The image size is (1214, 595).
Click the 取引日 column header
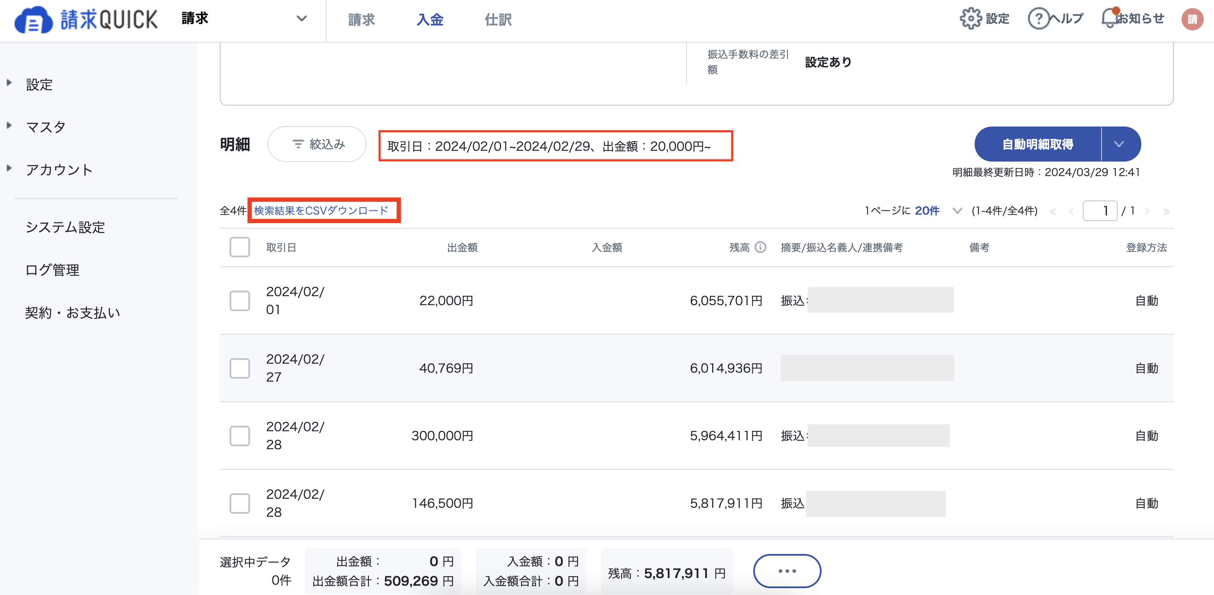point(281,247)
